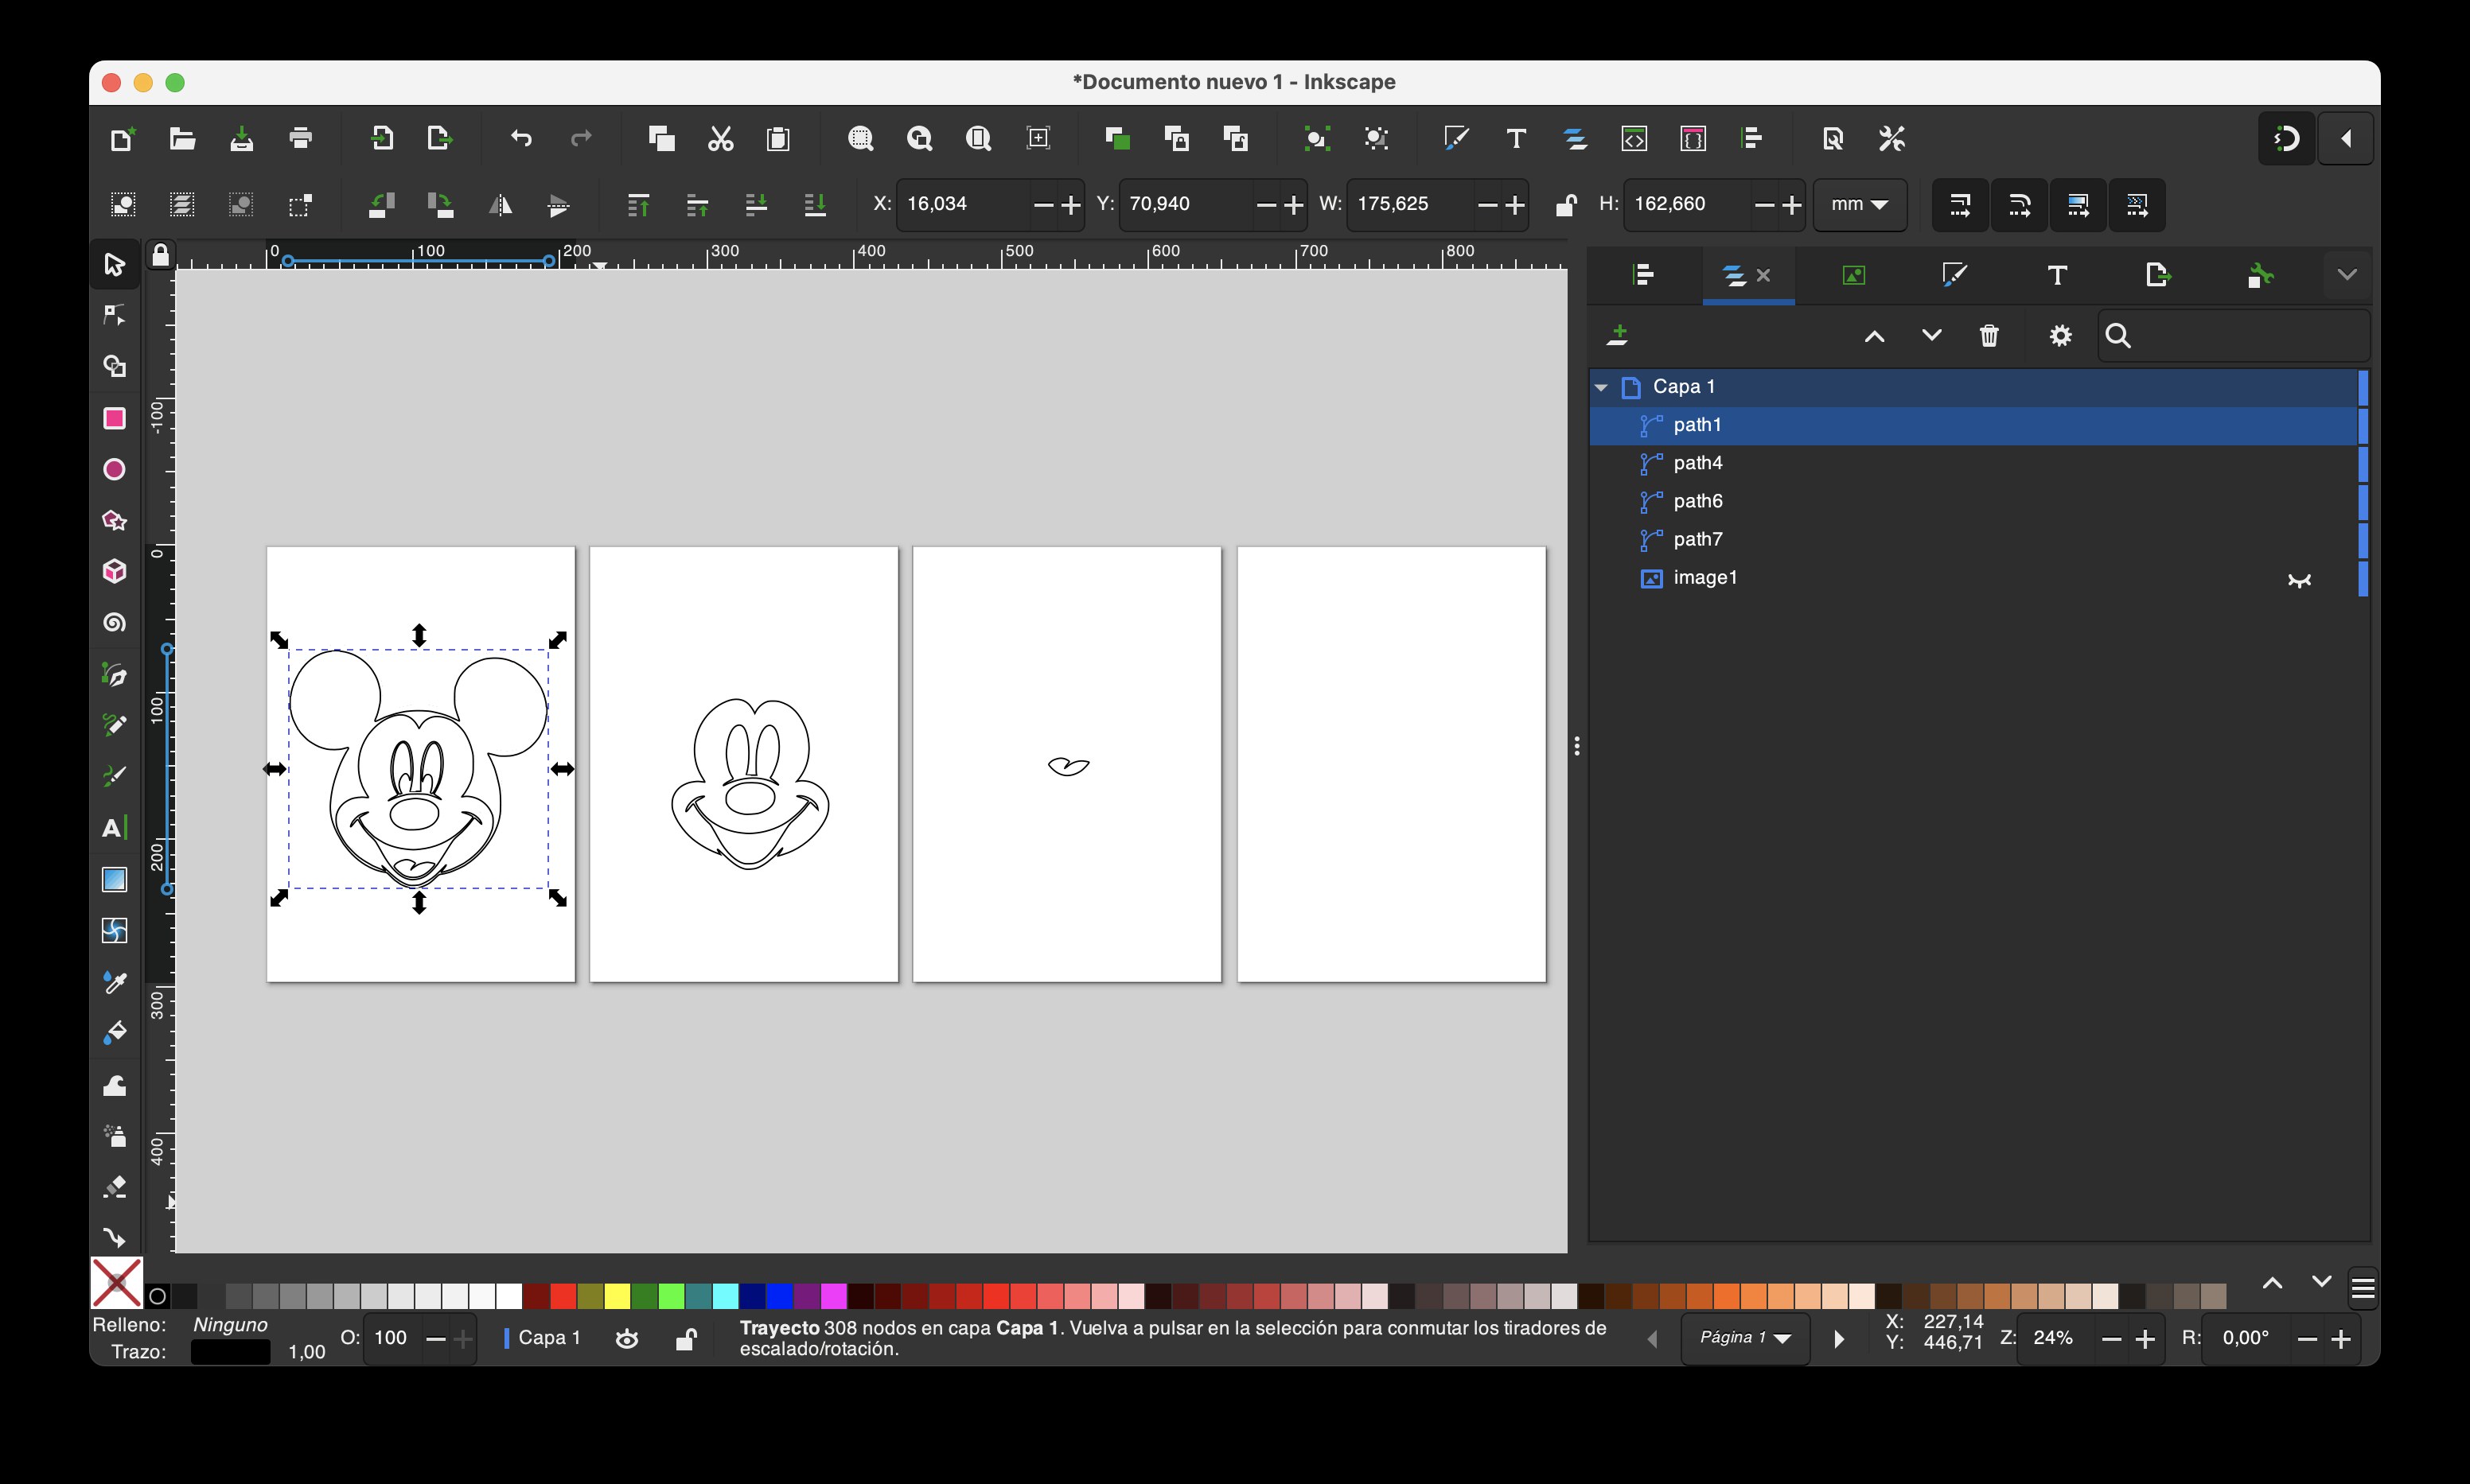Image resolution: width=2470 pixels, height=1484 pixels.
Task: Select path4 in the layers list
Action: click(x=1973, y=463)
